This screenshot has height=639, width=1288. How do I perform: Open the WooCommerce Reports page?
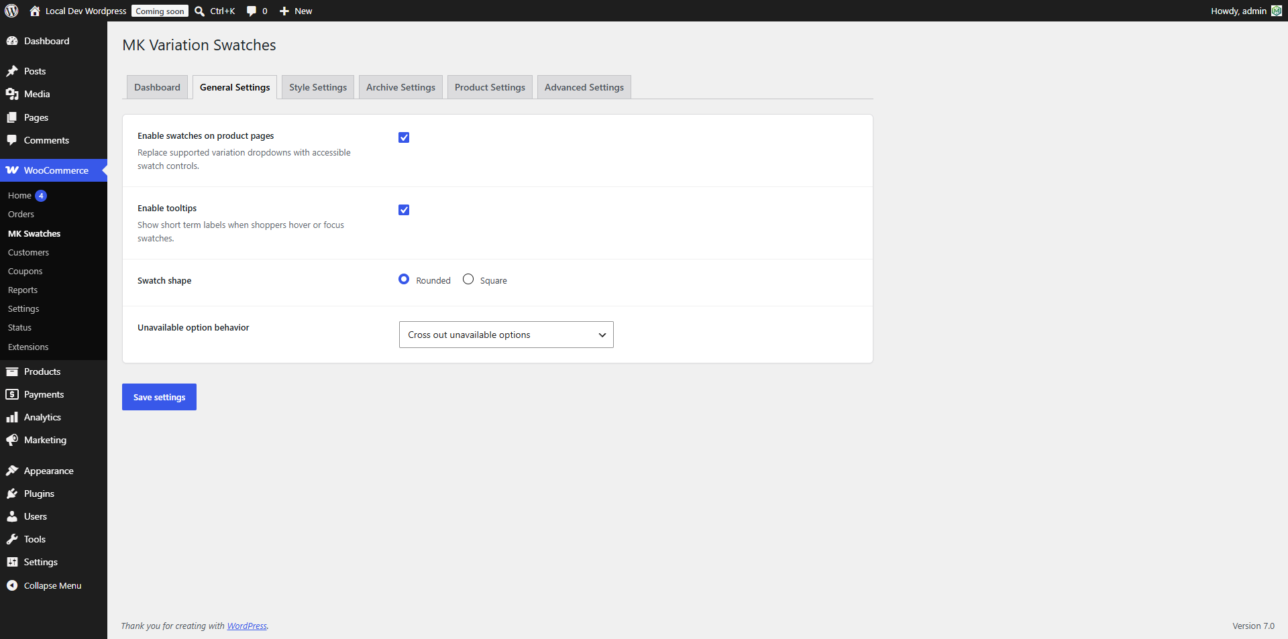(23, 290)
